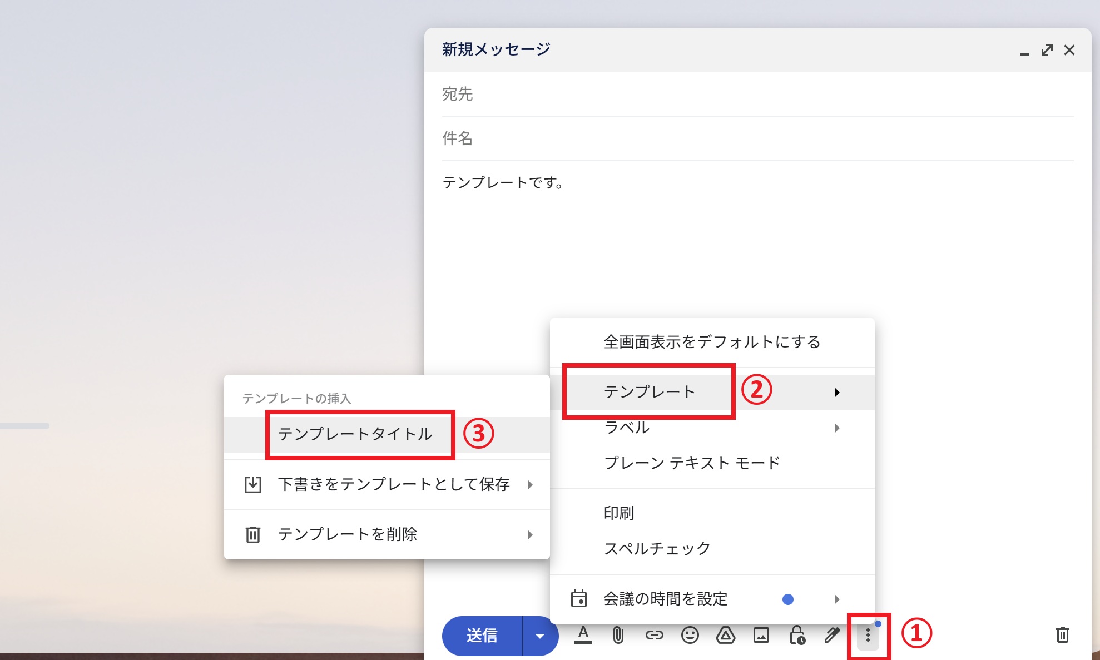Discard draft with trash icon
The width and height of the screenshot is (1100, 660).
point(1062,635)
